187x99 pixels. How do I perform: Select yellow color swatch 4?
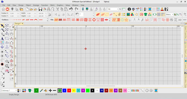coord(74,90)
